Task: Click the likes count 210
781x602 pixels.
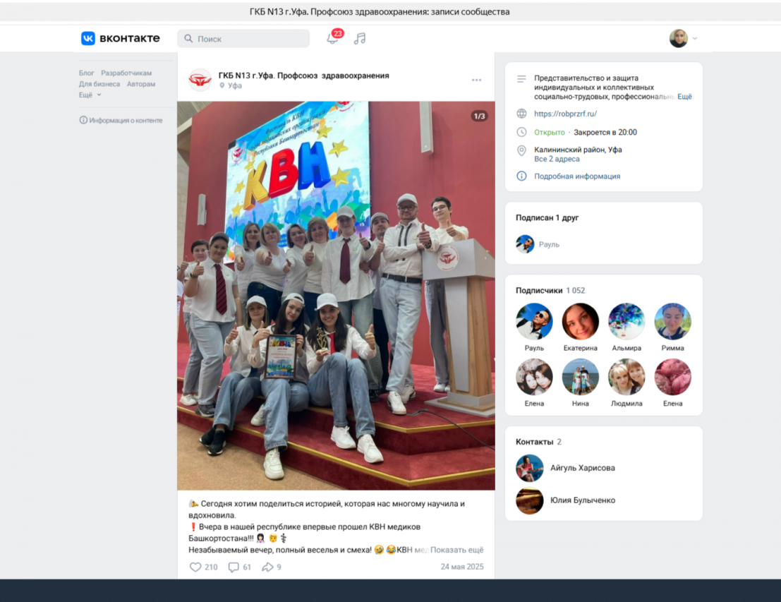Action: point(211,567)
